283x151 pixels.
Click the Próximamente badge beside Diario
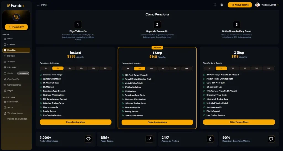pyautogui.click(x=23, y=73)
